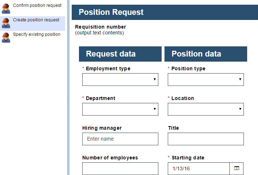Open the Employment type dropdown

[x=120, y=79]
